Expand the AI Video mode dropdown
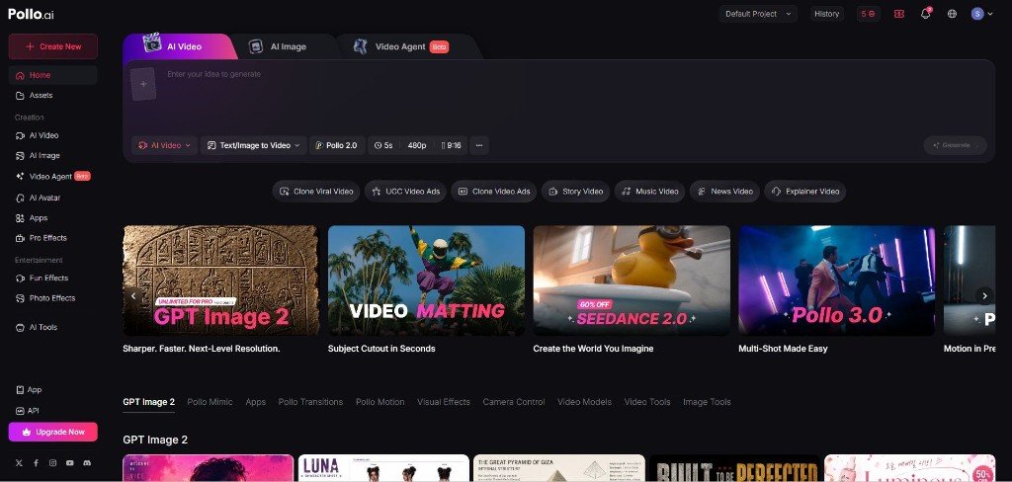Screen dimensions: 1012x482 click(165, 145)
